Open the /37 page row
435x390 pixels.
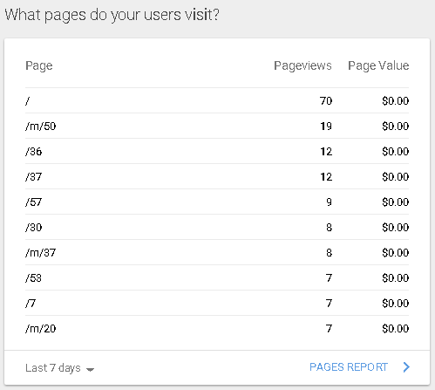click(x=217, y=176)
